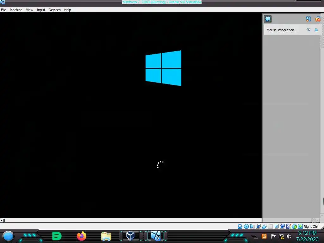
Task: Click the USB devices indicator
Action: tap(264, 227)
